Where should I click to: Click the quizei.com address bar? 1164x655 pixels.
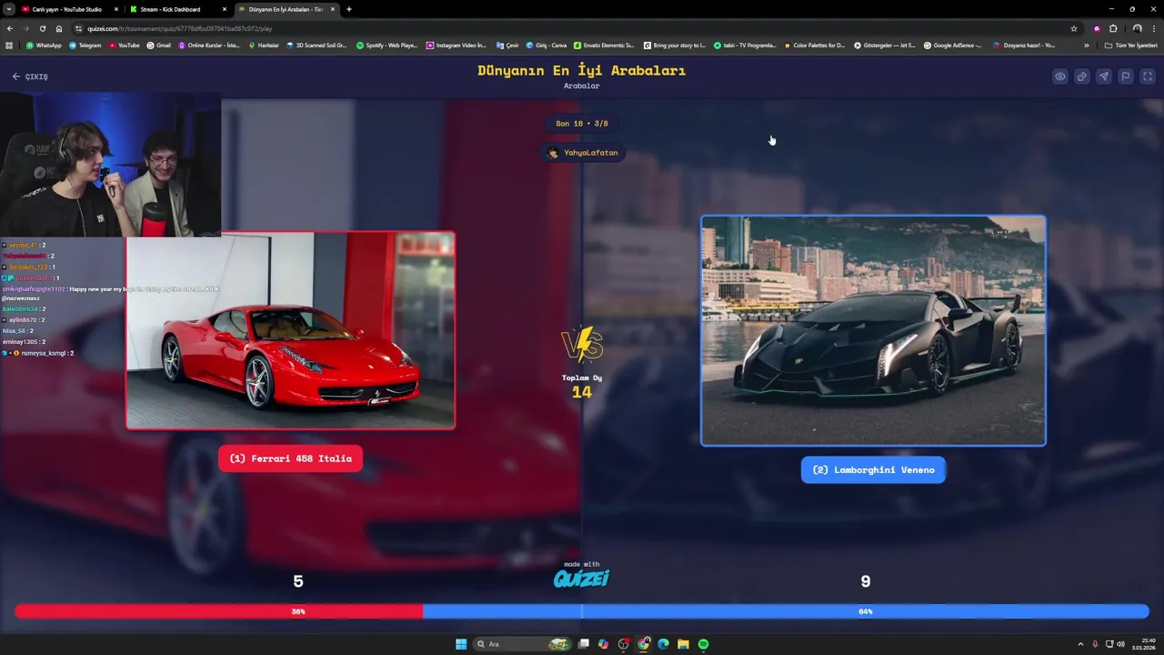click(x=573, y=28)
